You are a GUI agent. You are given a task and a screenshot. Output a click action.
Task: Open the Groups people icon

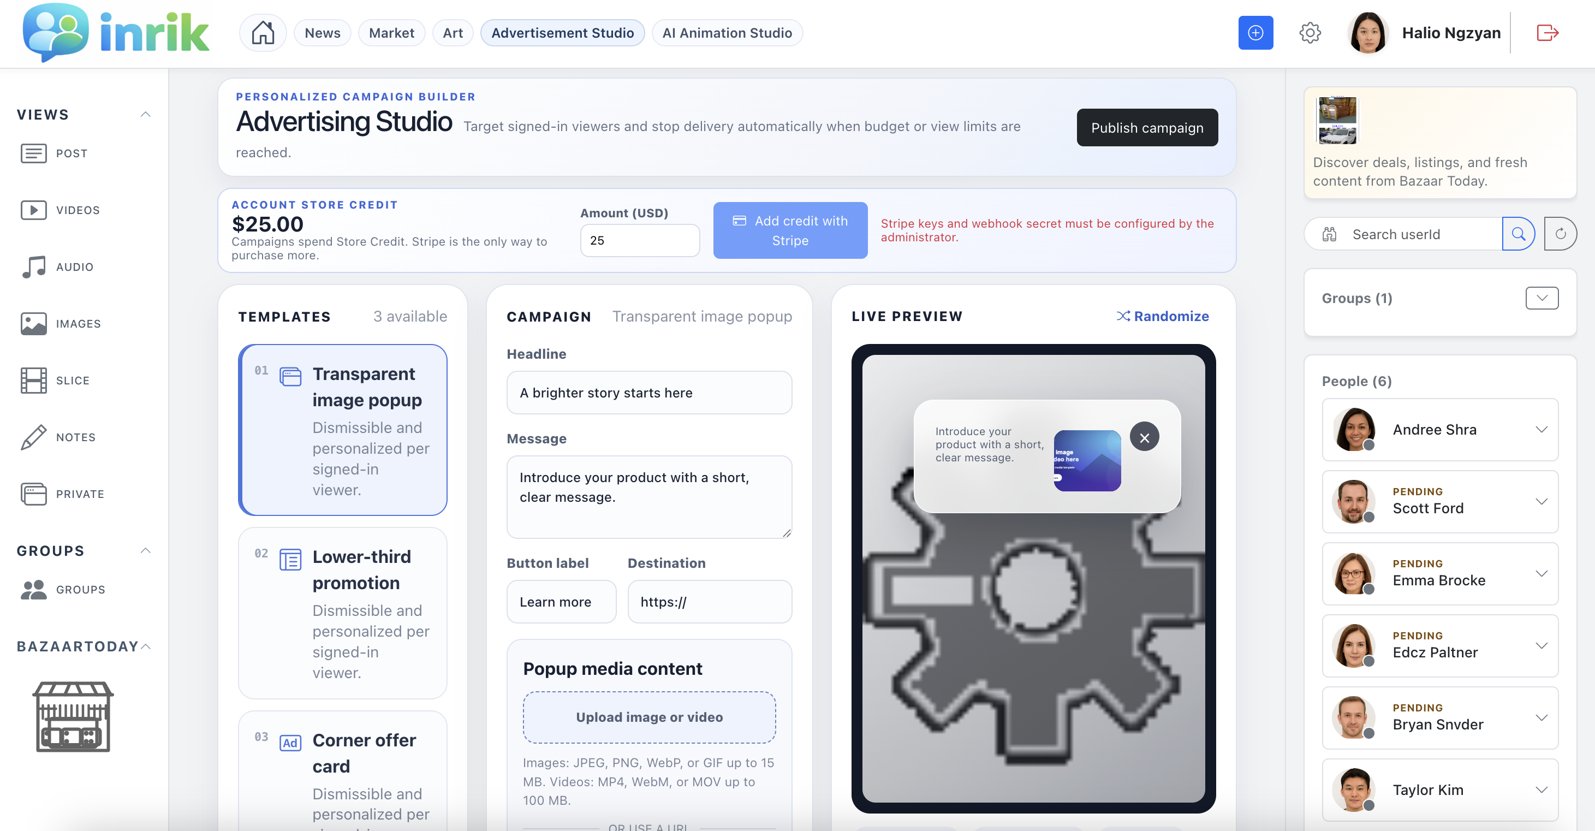click(x=33, y=590)
